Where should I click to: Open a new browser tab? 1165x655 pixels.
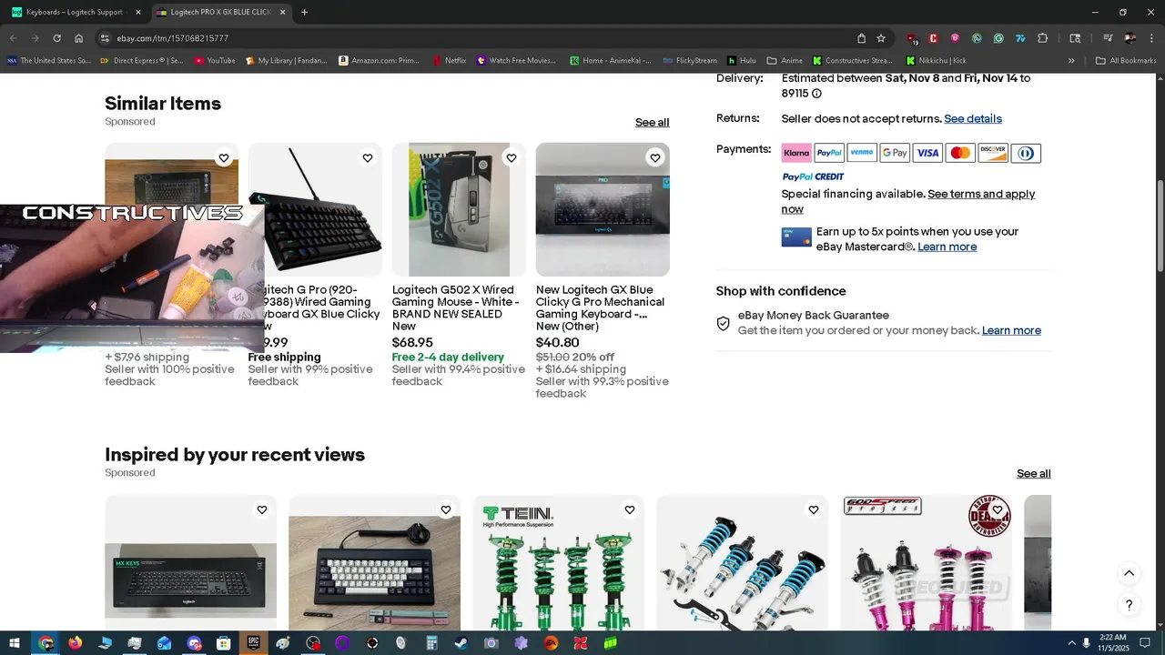click(304, 12)
